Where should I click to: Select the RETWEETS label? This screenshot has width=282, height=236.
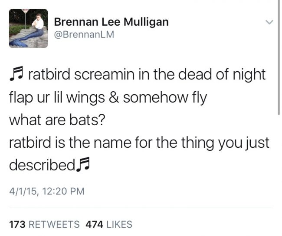54,224
